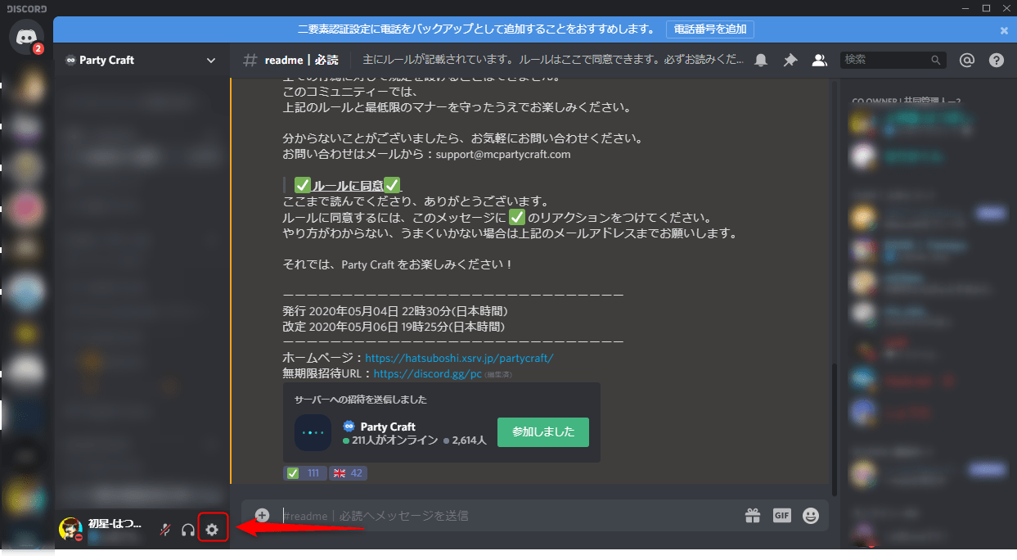
Task: Click Party Craft invite server icon
Action: point(313,432)
